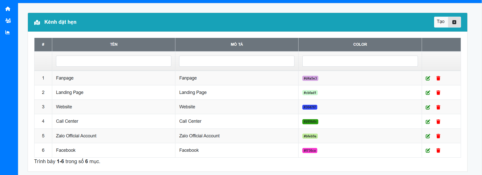Edit the Landing Page row
Viewport: 482px width, 175px height.
428,93
